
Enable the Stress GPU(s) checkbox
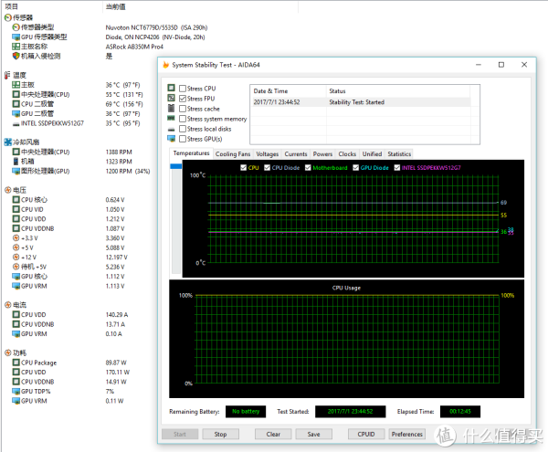(x=183, y=139)
